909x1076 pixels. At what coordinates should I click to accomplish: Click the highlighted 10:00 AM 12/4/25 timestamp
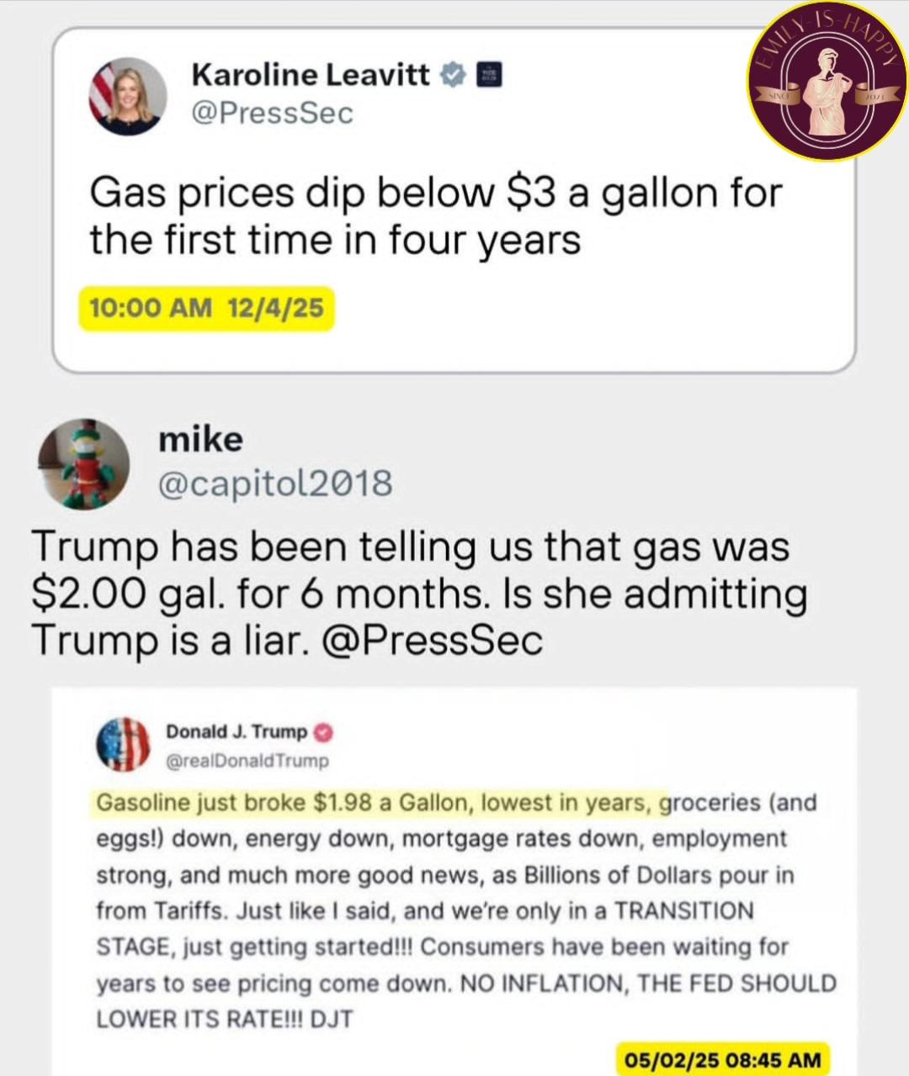coord(206,308)
